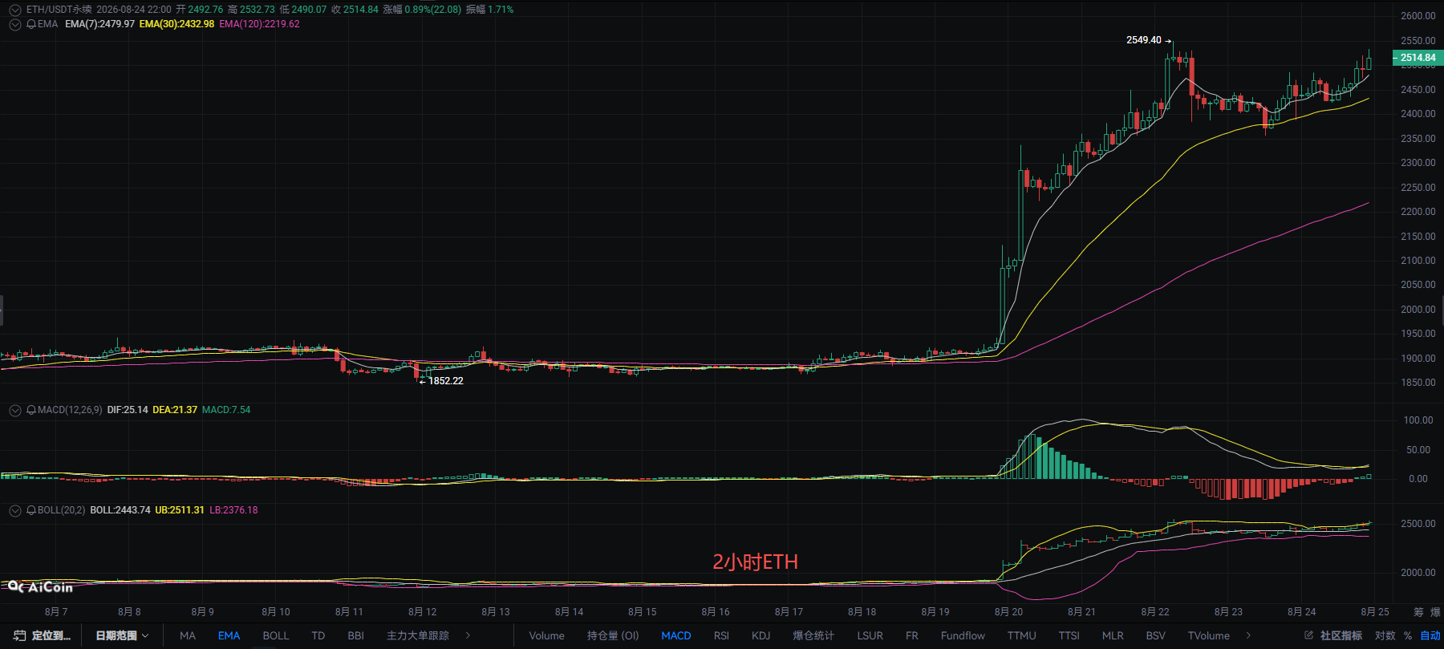Click the 社区指标 edit pencil icon

pos(1308,635)
